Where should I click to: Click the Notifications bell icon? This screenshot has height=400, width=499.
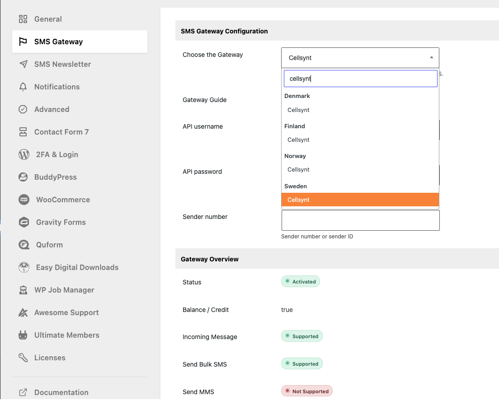[x=23, y=87]
